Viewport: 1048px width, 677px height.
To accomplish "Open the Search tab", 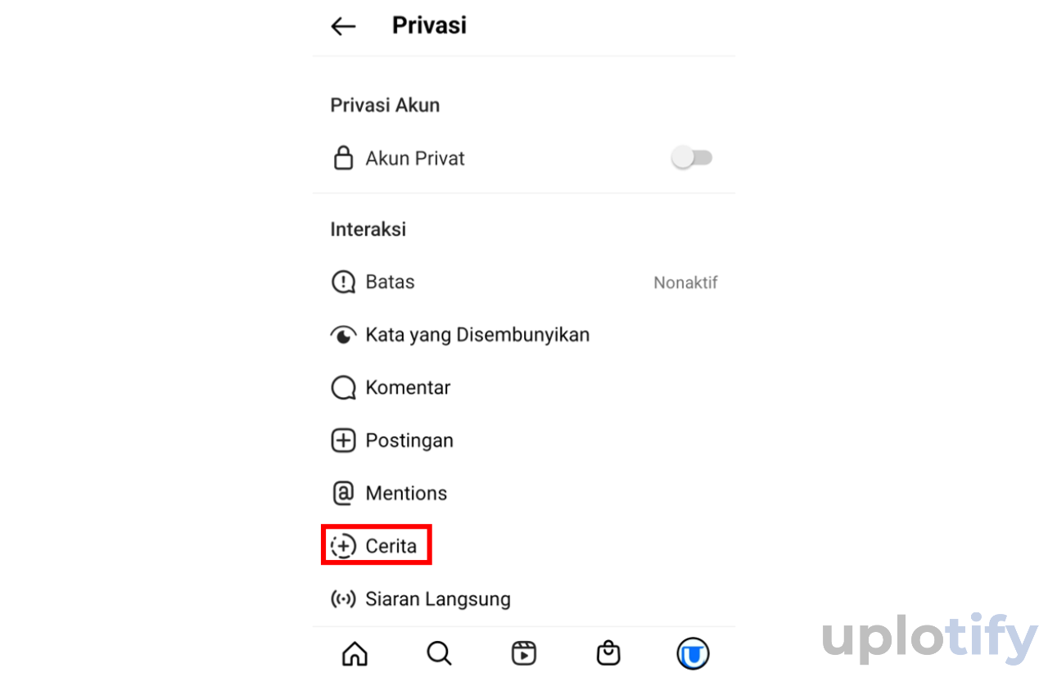I will click(440, 653).
